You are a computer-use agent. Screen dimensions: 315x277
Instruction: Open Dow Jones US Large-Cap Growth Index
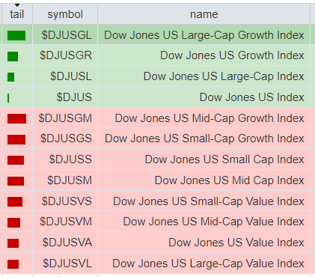tap(204, 35)
